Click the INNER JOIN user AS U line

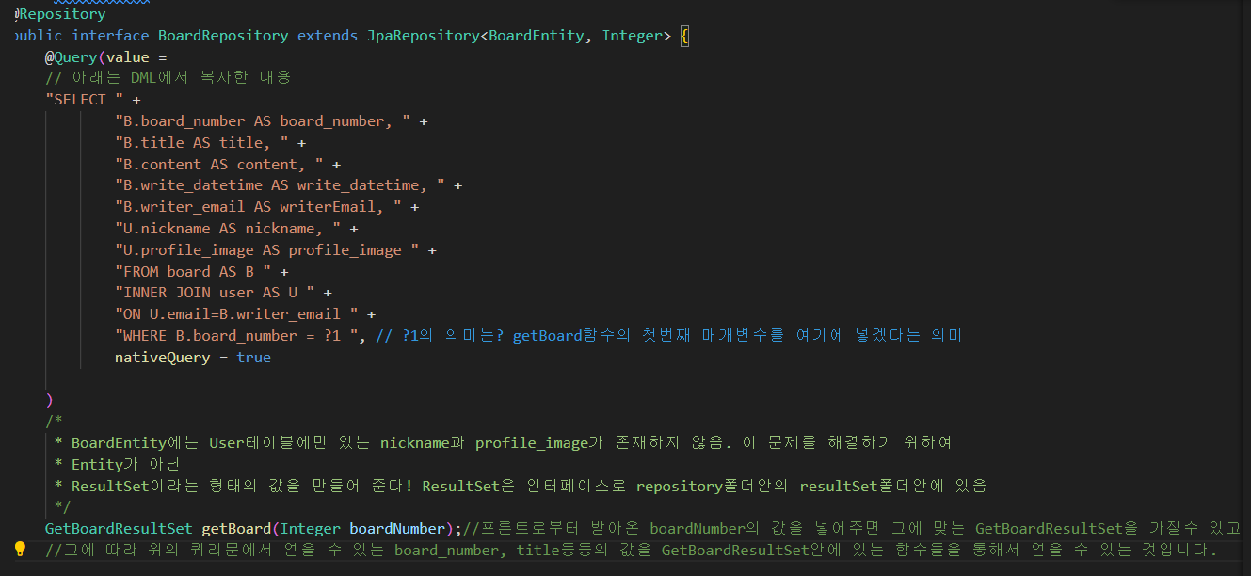click(223, 293)
